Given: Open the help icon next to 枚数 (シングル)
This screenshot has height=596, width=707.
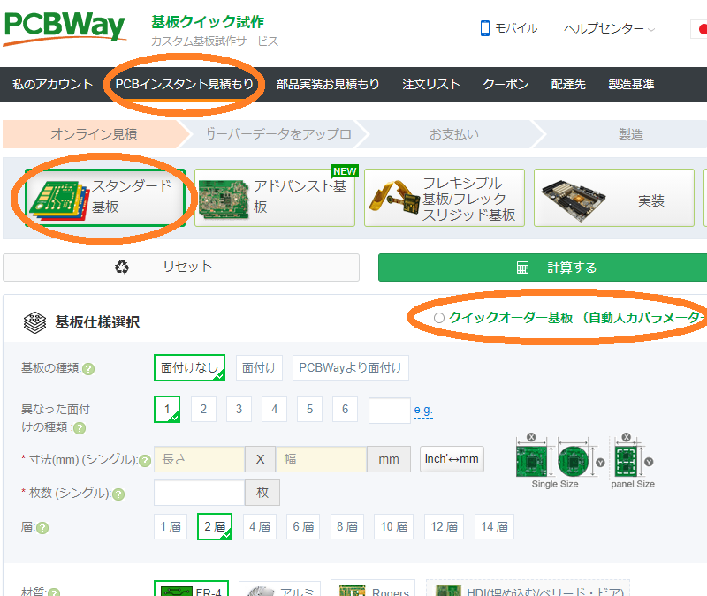Looking at the screenshot, I should click(x=118, y=494).
